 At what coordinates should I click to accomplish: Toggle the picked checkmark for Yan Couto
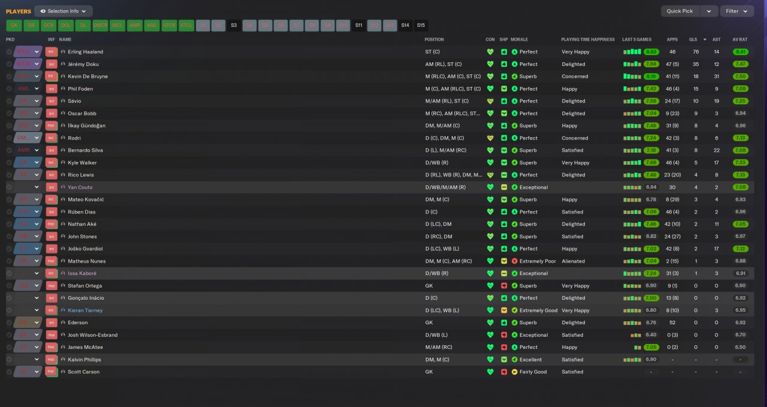[x=9, y=188]
